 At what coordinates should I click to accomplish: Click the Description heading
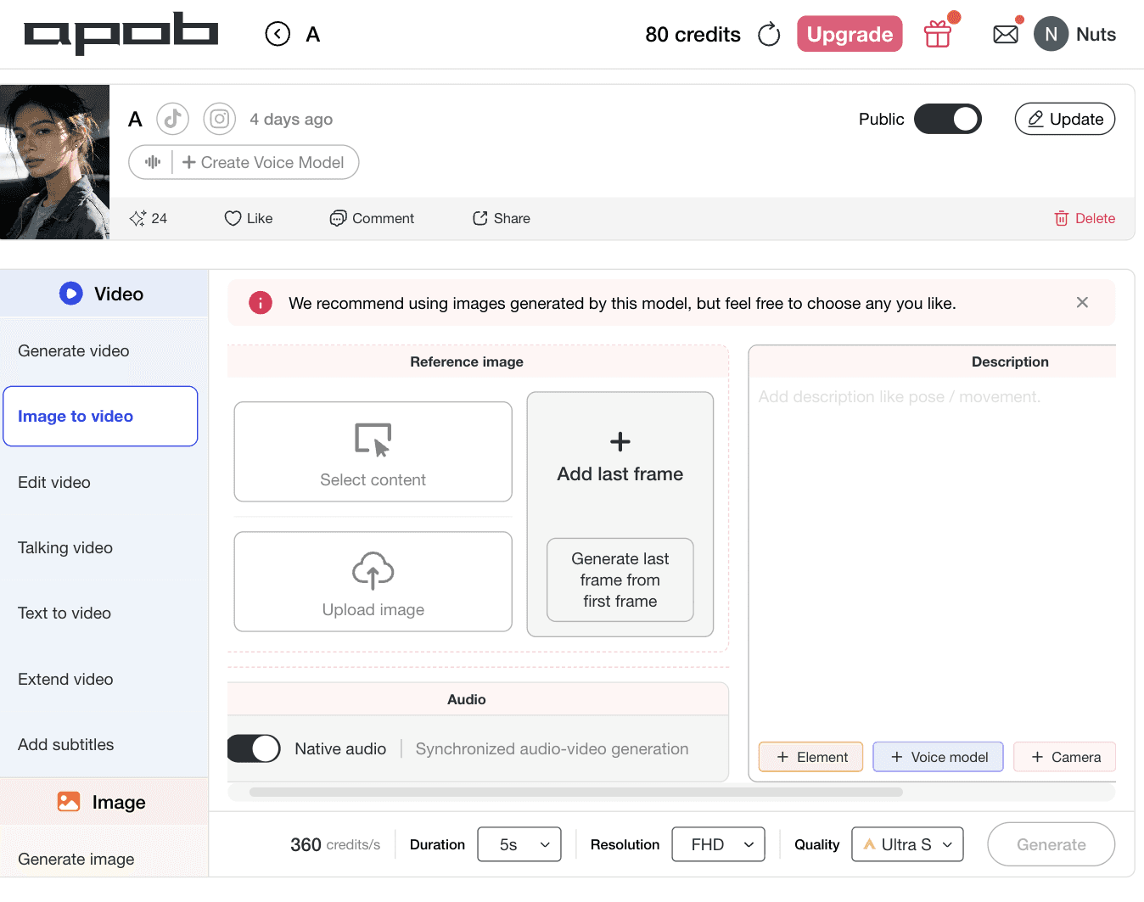click(x=1010, y=361)
